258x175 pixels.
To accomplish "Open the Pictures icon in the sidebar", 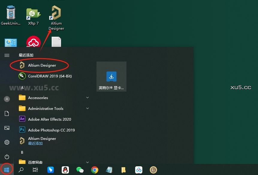I will tap(7, 128).
